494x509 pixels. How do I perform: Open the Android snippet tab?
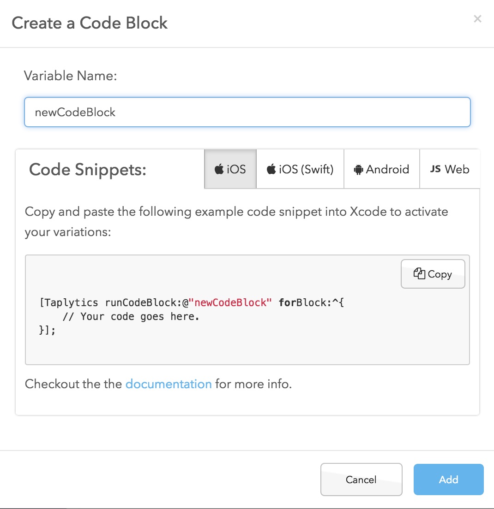[x=387, y=169]
